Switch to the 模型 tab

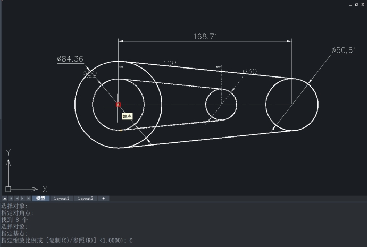[x=40, y=198]
